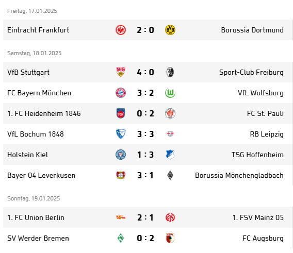This screenshot has height=253, width=293.
Task: Select the TSG Hoffenheim crest
Action: pyautogui.click(x=170, y=155)
